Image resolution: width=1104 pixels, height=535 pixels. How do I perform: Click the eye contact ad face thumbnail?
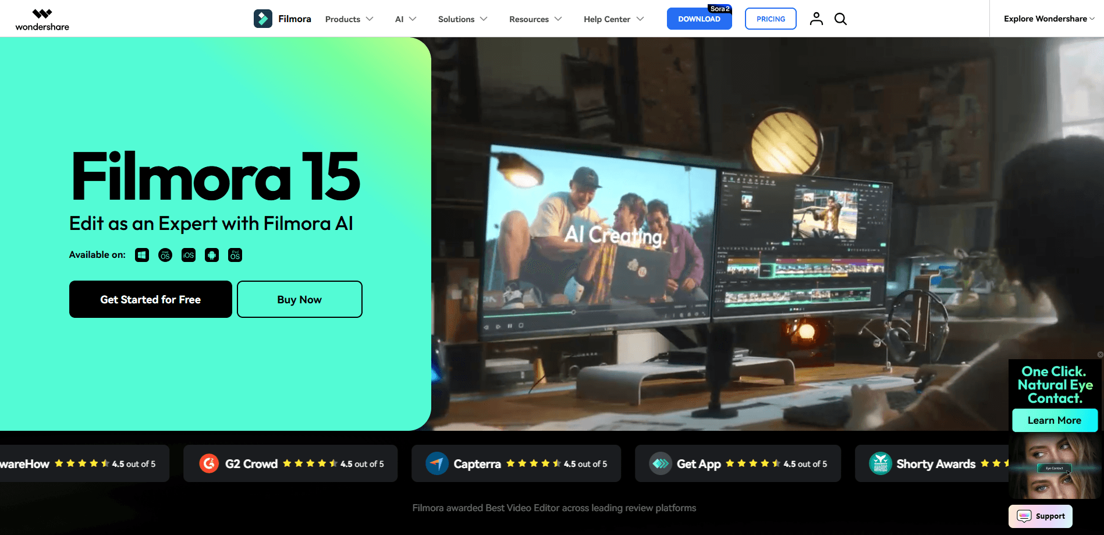pos(1055,466)
